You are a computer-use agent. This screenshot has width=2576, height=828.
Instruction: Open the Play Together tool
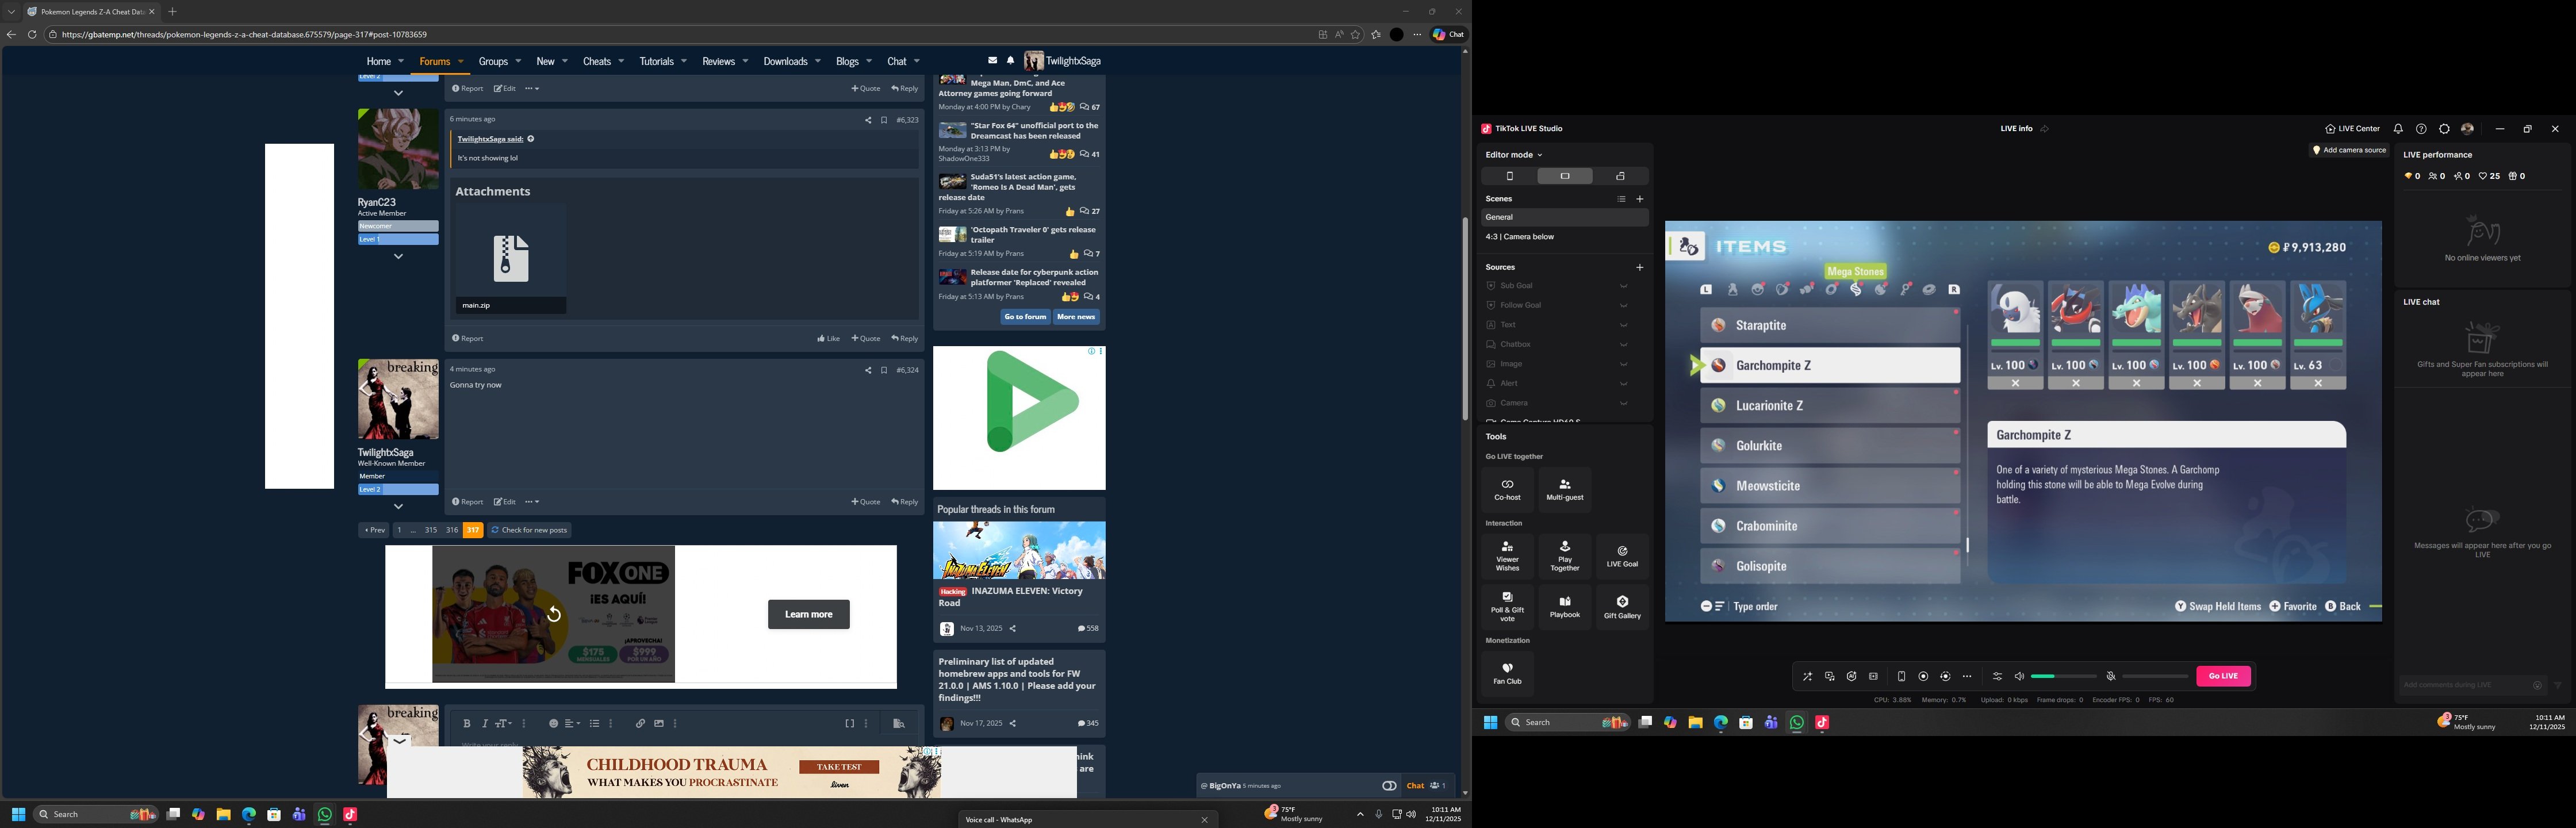point(1565,557)
